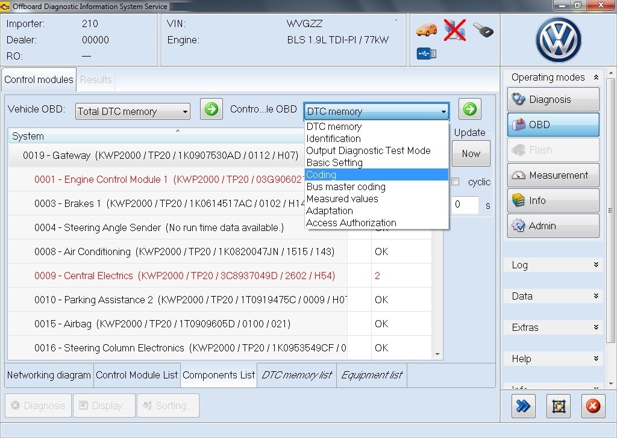
Task: Click the greyed Diagnosis button at bottom
Action: (x=38, y=406)
